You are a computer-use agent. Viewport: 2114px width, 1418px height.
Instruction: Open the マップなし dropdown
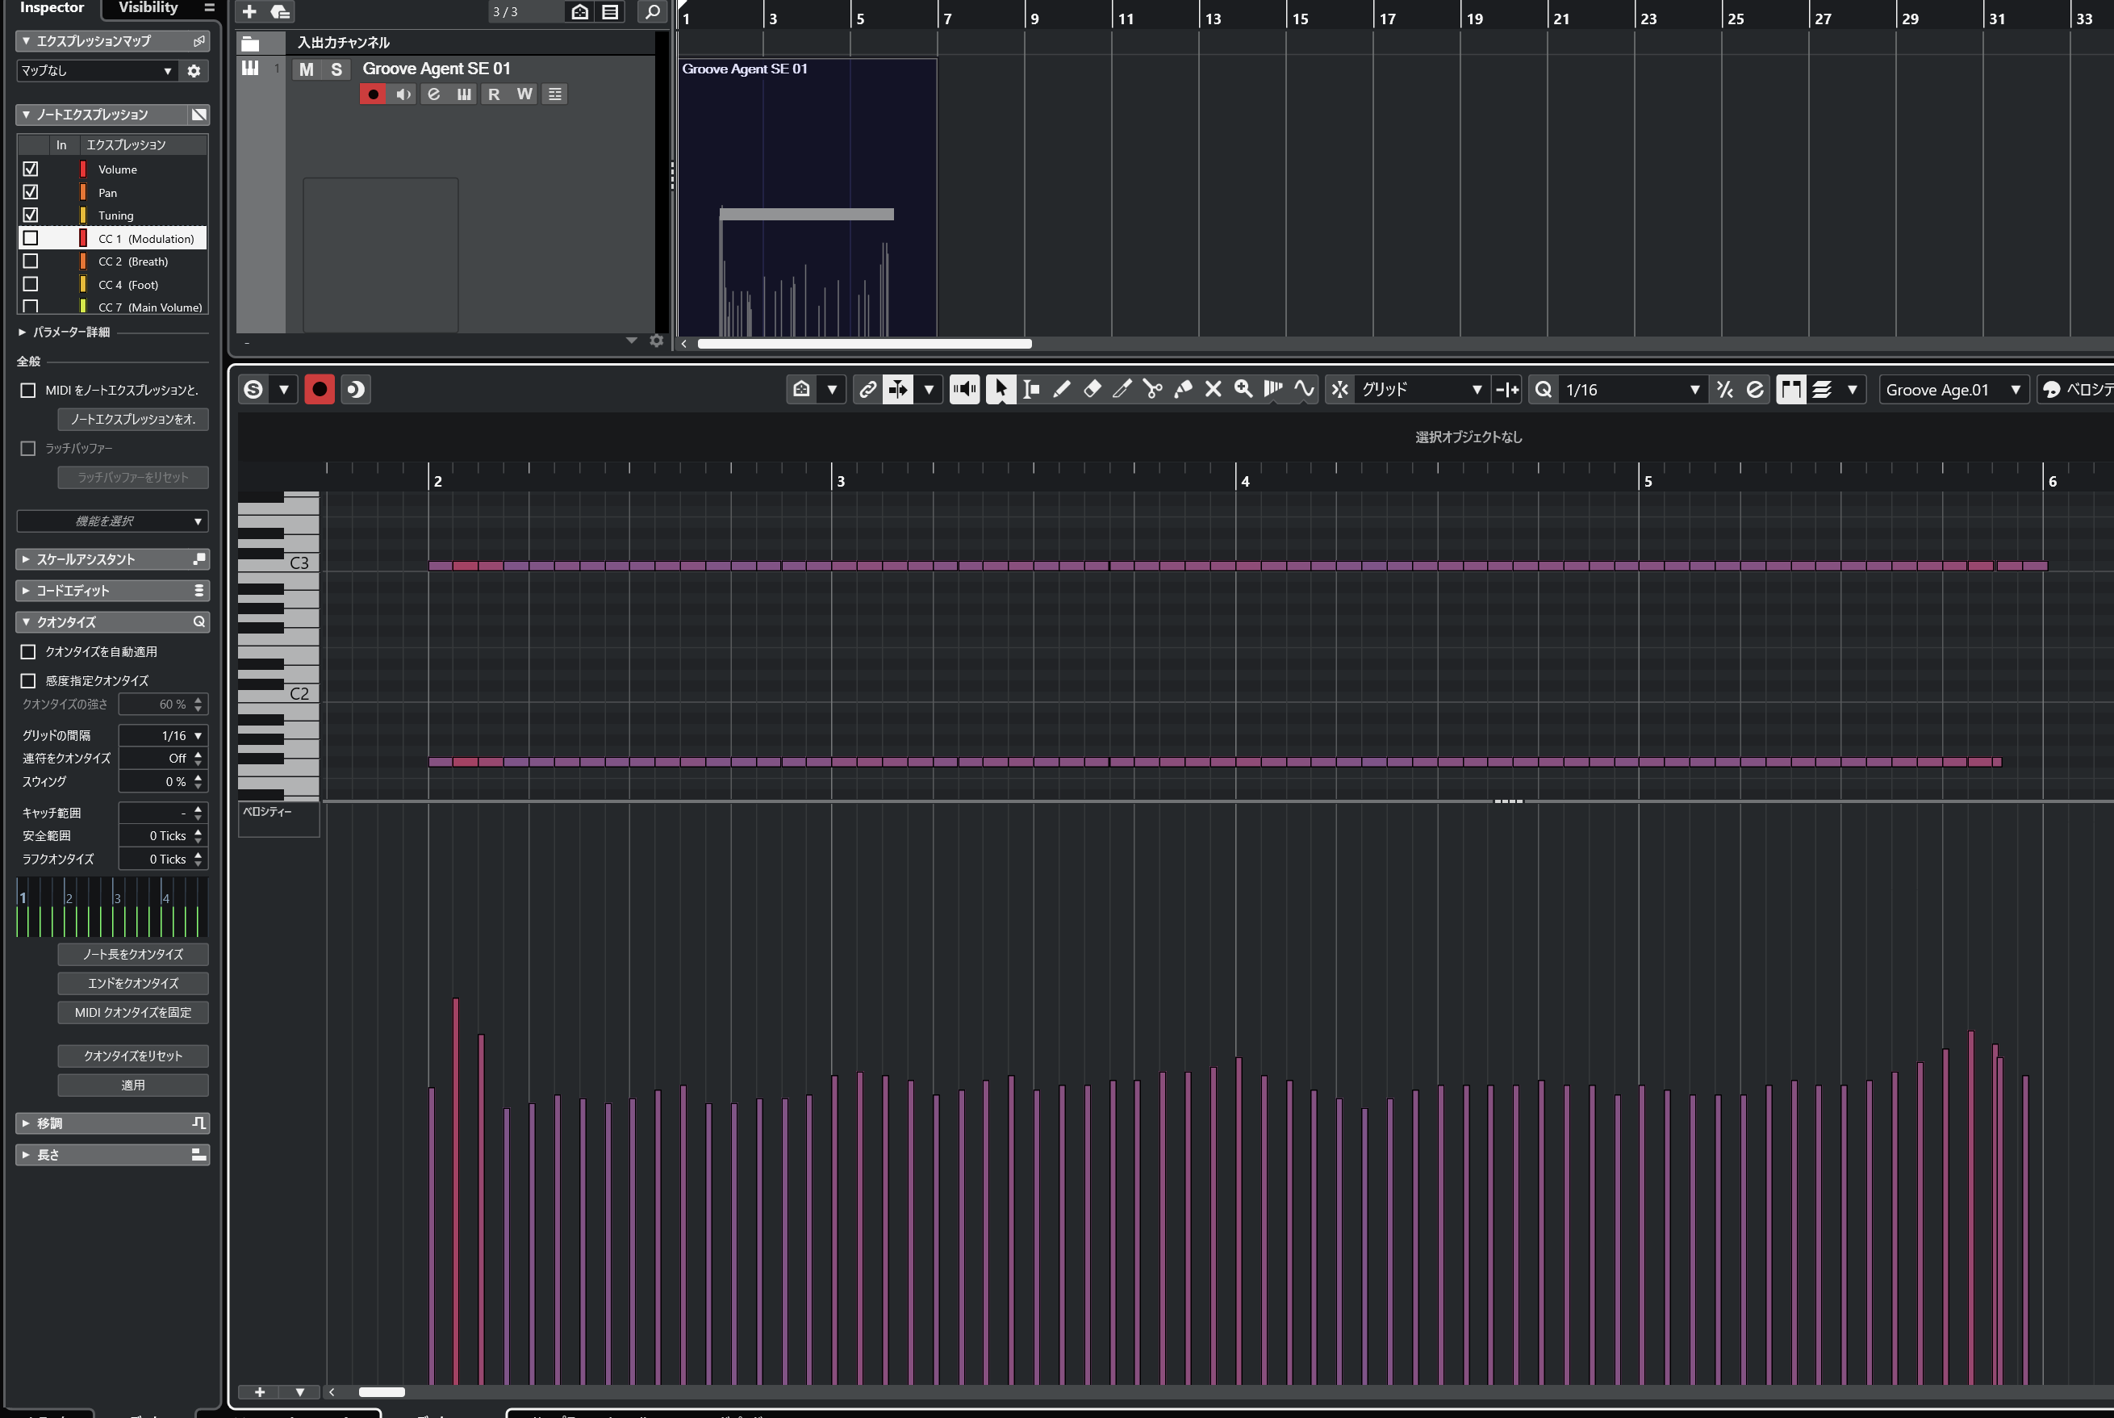pyautogui.click(x=96, y=70)
